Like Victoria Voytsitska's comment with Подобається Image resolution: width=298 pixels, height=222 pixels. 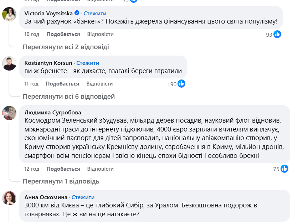pyautogui.click(x=63, y=34)
